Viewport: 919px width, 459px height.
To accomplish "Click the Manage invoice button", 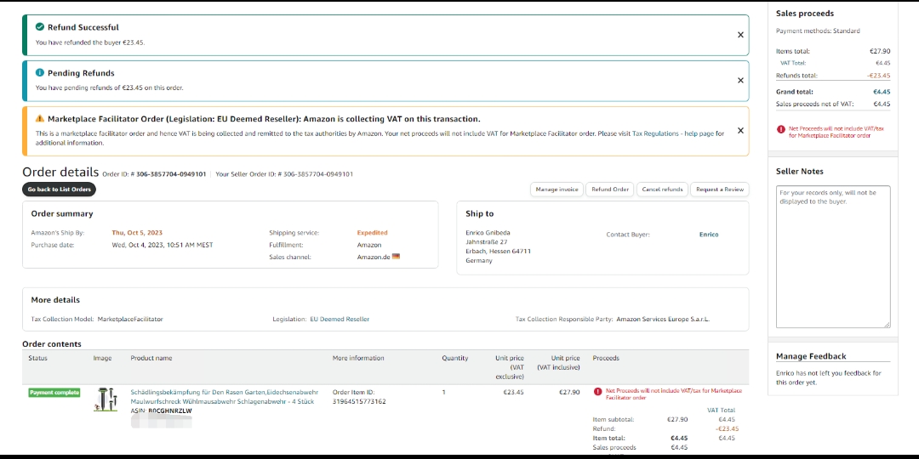I will [557, 190].
